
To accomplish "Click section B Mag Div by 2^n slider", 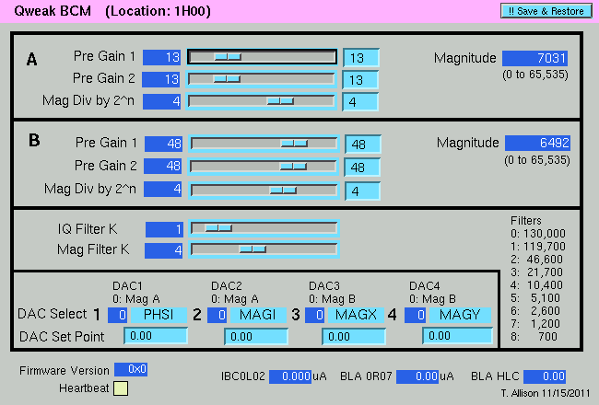I will pyautogui.click(x=264, y=191).
